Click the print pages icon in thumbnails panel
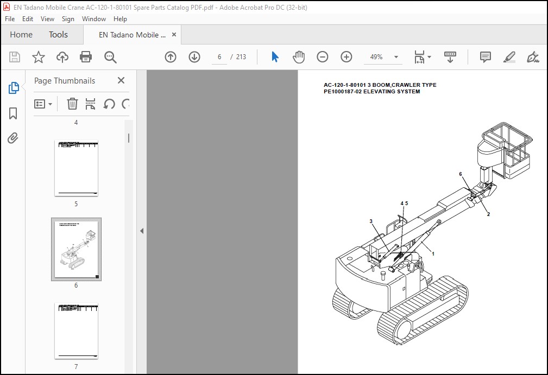Image resolution: width=548 pixels, height=375 pixels. [91, 104]
